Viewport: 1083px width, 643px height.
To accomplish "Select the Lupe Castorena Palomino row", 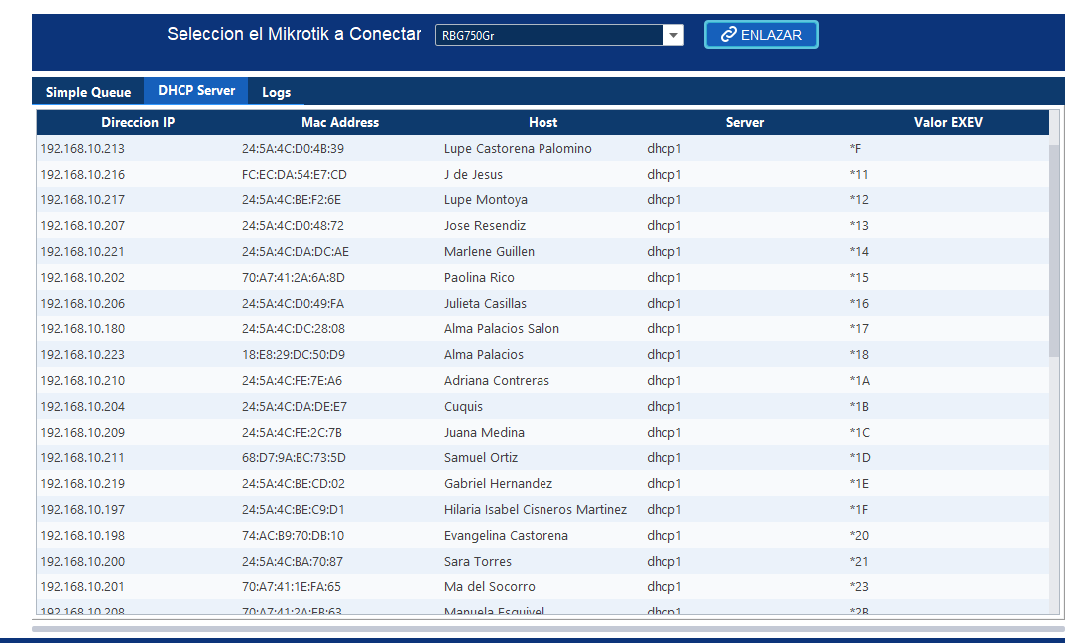I will click(518, 149).
